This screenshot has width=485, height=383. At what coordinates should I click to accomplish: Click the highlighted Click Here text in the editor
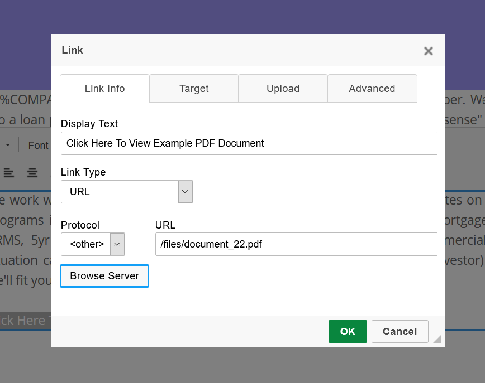click(x=25, y=320)
